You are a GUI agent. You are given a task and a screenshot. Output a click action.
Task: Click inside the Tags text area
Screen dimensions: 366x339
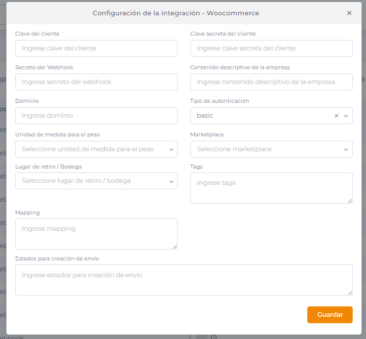click(x=271, y=188)
